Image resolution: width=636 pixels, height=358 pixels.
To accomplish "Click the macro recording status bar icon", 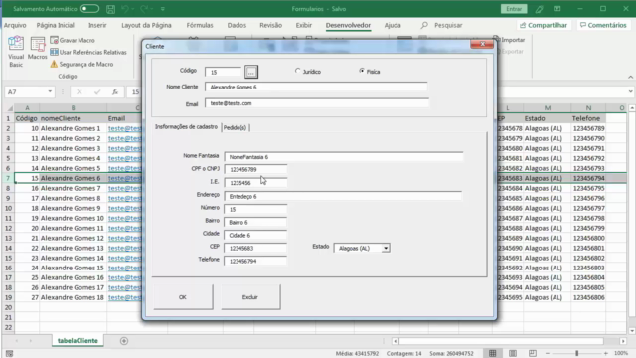I will 9,354.
